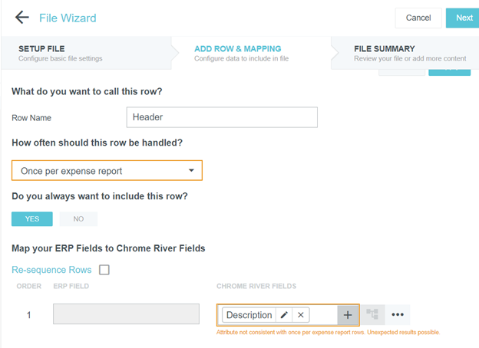Select NO for always include row
Screen dimensions: 479x348
78,218
